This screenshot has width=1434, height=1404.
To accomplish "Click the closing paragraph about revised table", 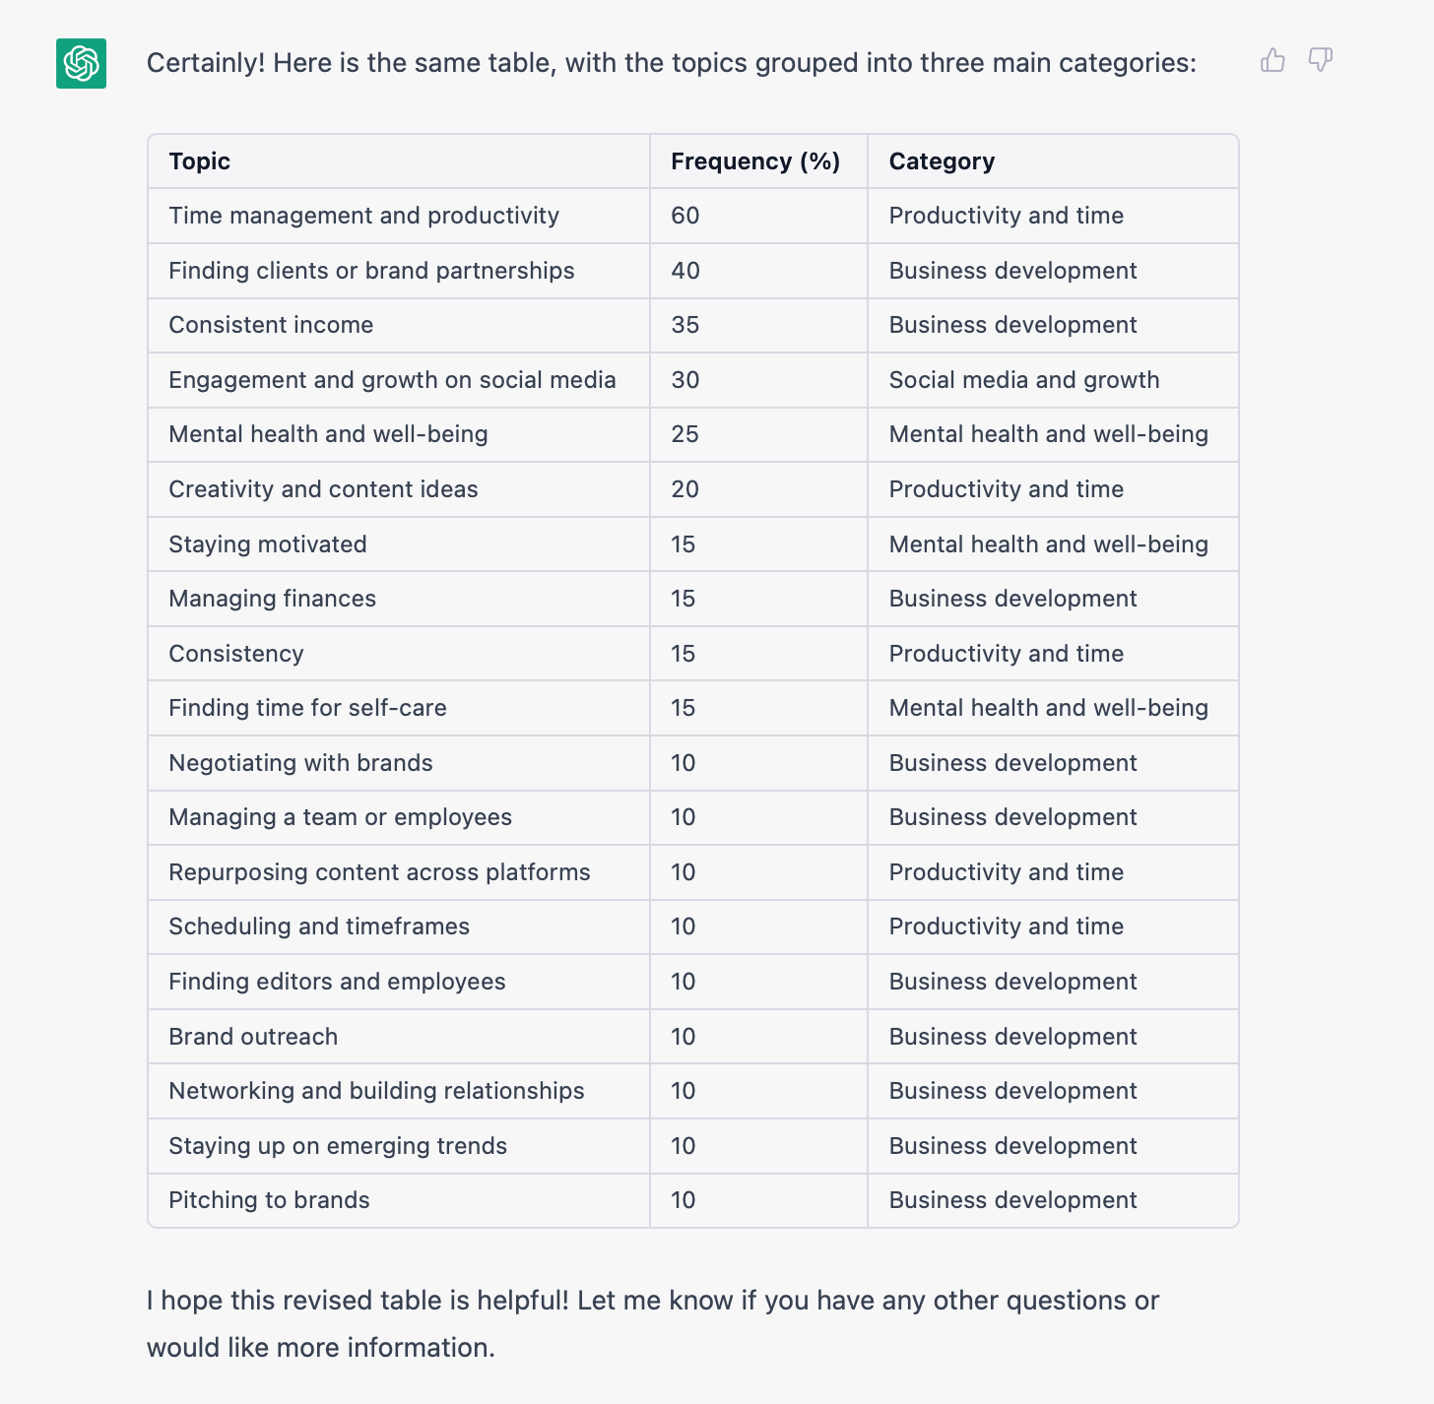I will (x=653, y=1323).
